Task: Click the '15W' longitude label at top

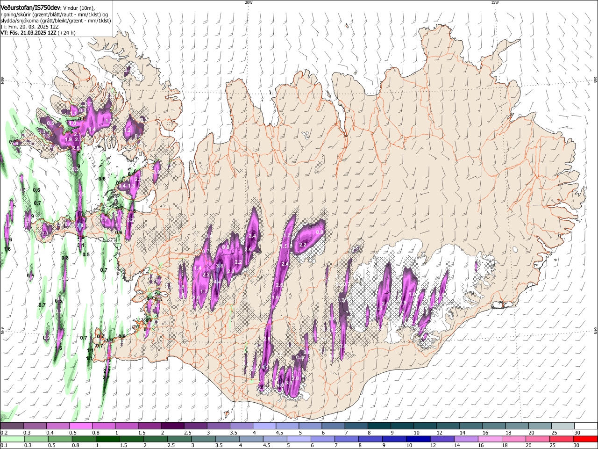Action: [495, 2]
